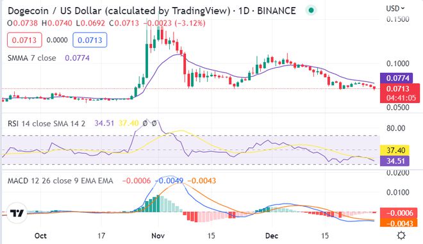Click the RSI SMA value 37.40 in legend
423x244 pixels.
[128, 124]
